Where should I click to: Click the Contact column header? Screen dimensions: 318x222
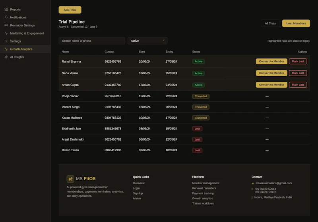(109, 52)
